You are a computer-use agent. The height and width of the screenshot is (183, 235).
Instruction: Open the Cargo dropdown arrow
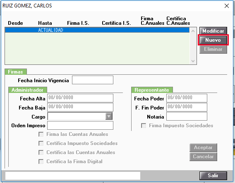click(x=109, y=116)
